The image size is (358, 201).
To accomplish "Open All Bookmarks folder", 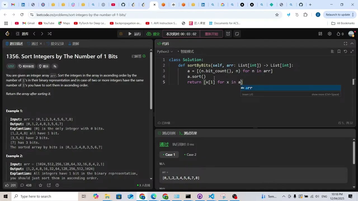I will pos(343,23).
